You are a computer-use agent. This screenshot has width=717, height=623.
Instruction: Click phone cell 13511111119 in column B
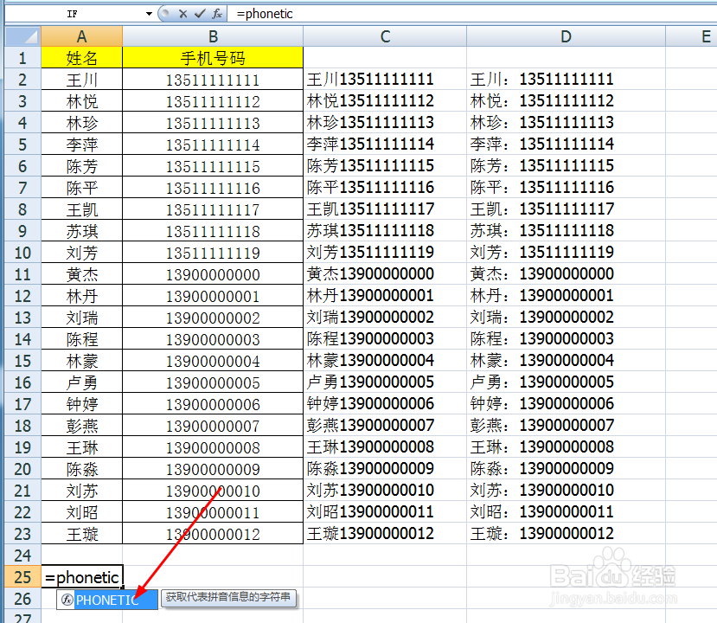tap(213, 253)
